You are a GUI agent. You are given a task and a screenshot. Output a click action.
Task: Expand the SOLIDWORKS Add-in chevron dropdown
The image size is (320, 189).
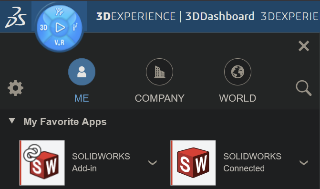tap(153, 163)
